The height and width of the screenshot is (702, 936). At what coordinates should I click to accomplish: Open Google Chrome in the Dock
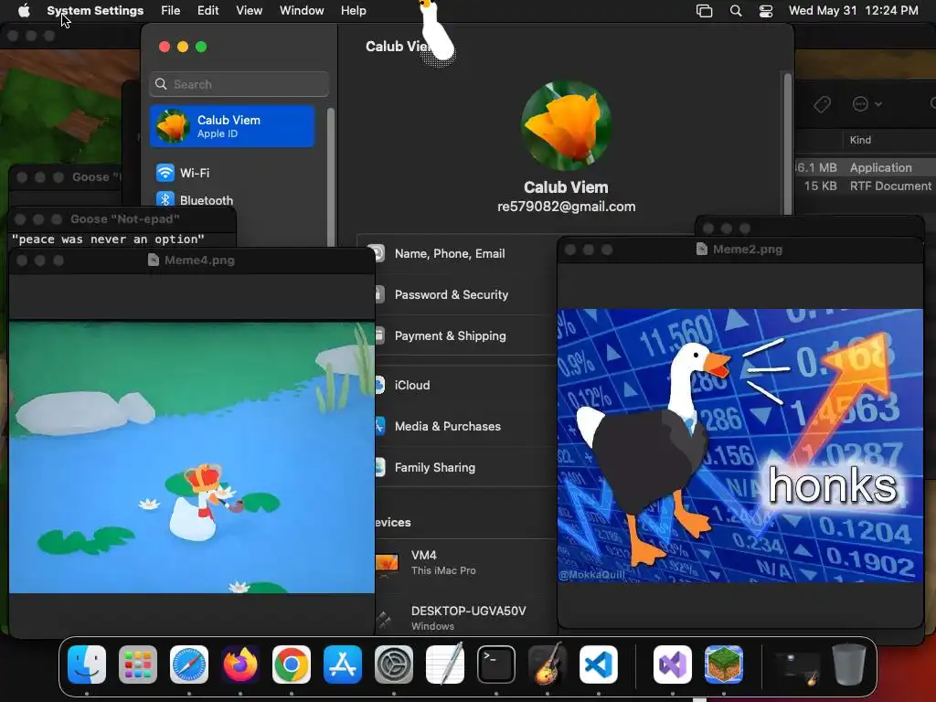pyautogui.click(x=292, y=665)
